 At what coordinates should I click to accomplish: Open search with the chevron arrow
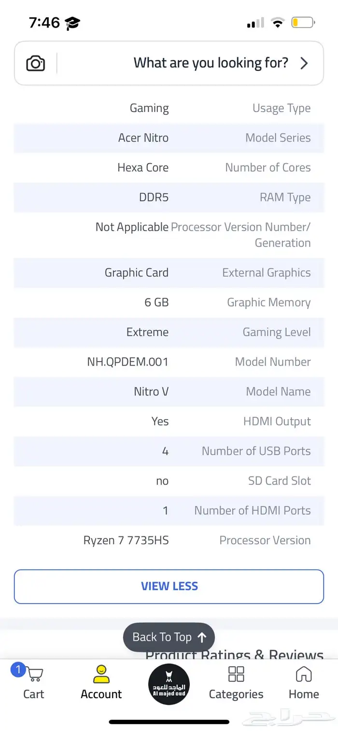[304, 63]
